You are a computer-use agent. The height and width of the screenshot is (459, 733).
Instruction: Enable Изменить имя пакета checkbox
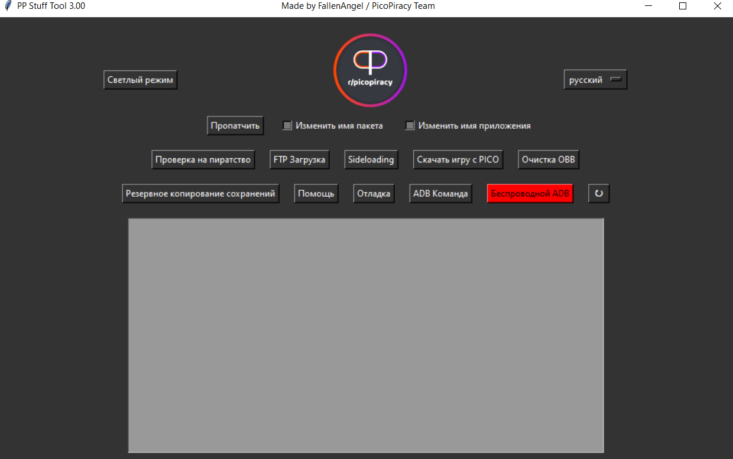pos(287,126)
